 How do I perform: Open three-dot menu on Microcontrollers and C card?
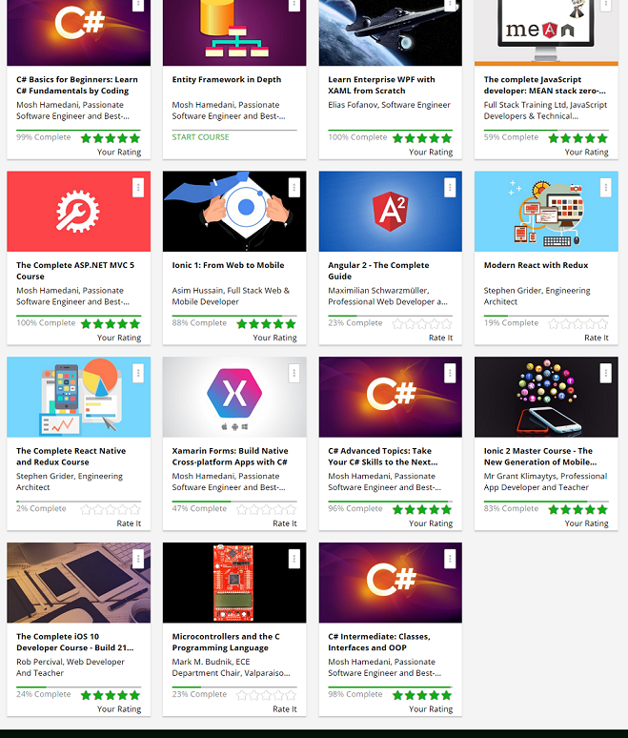[294, 559]
